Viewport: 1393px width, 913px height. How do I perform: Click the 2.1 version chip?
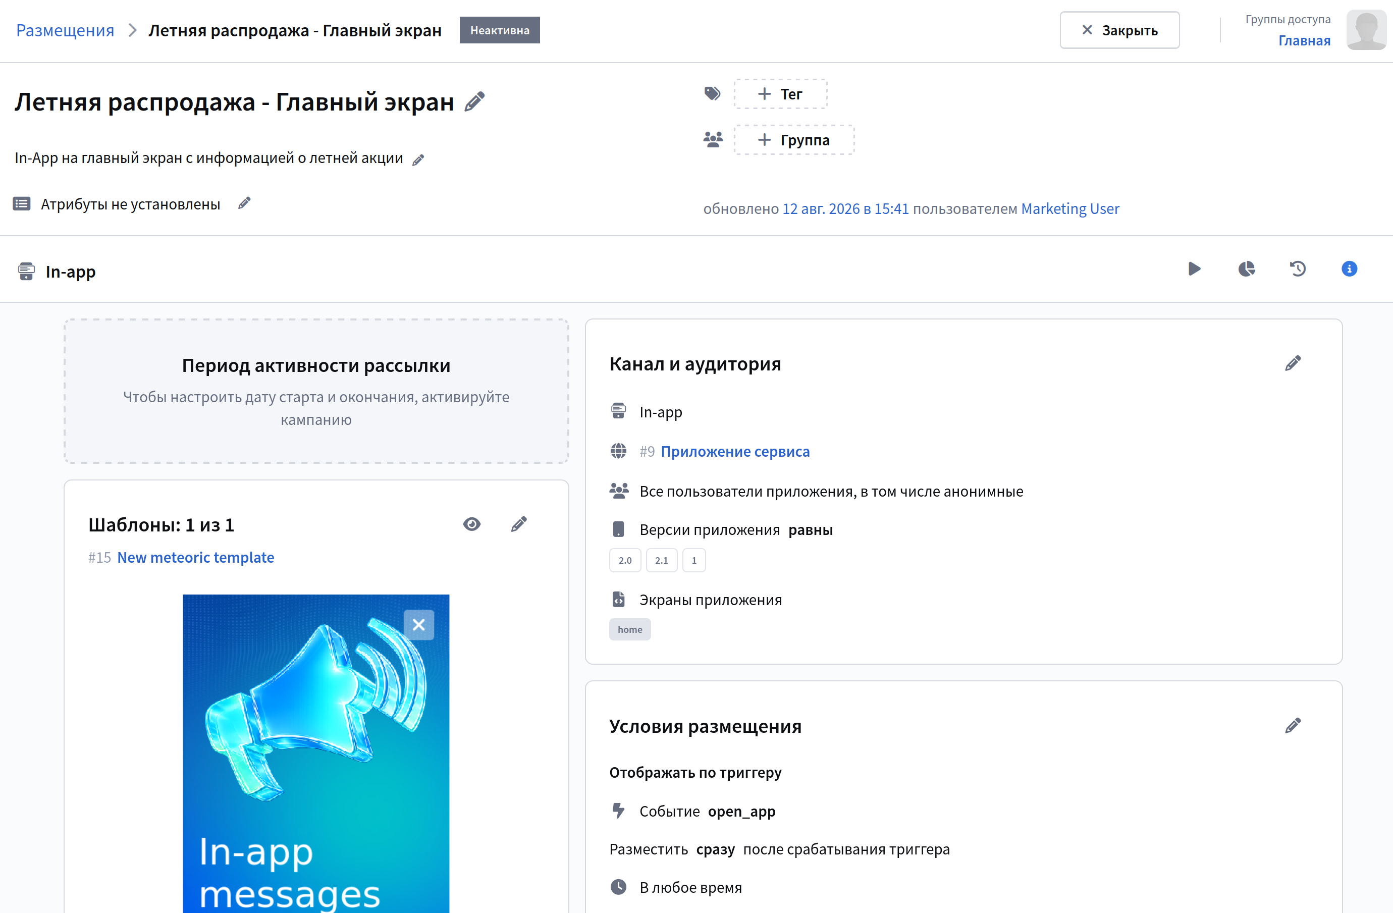[x=661, y=560]
